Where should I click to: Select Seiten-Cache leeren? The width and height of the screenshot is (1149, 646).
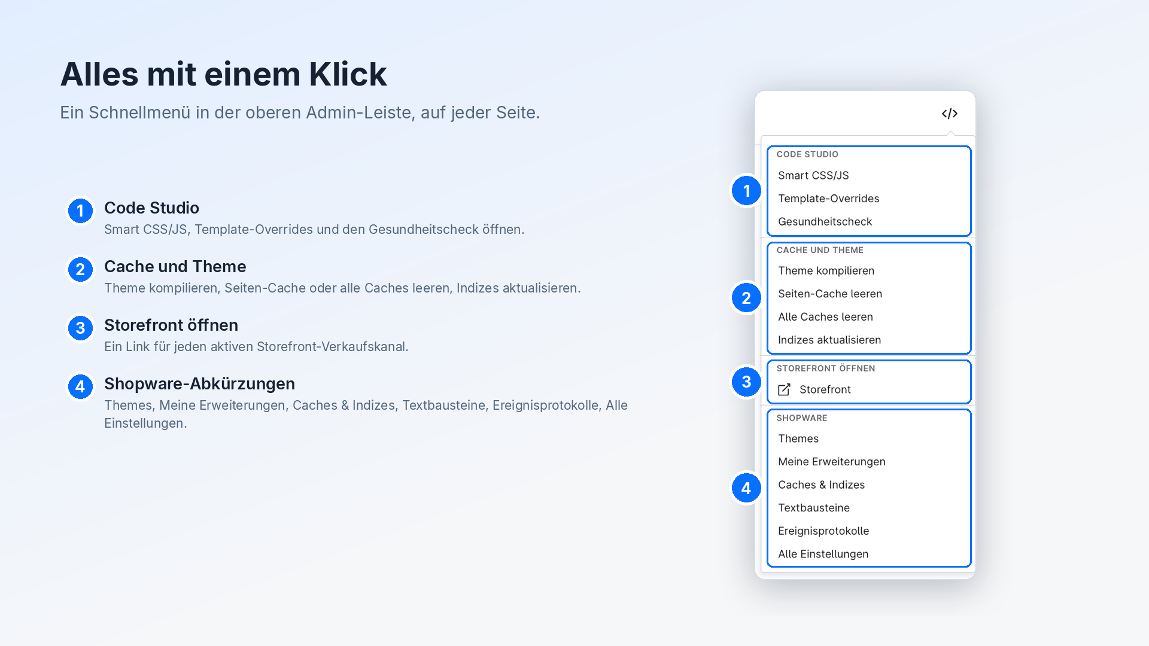click(x=830, y=294)
